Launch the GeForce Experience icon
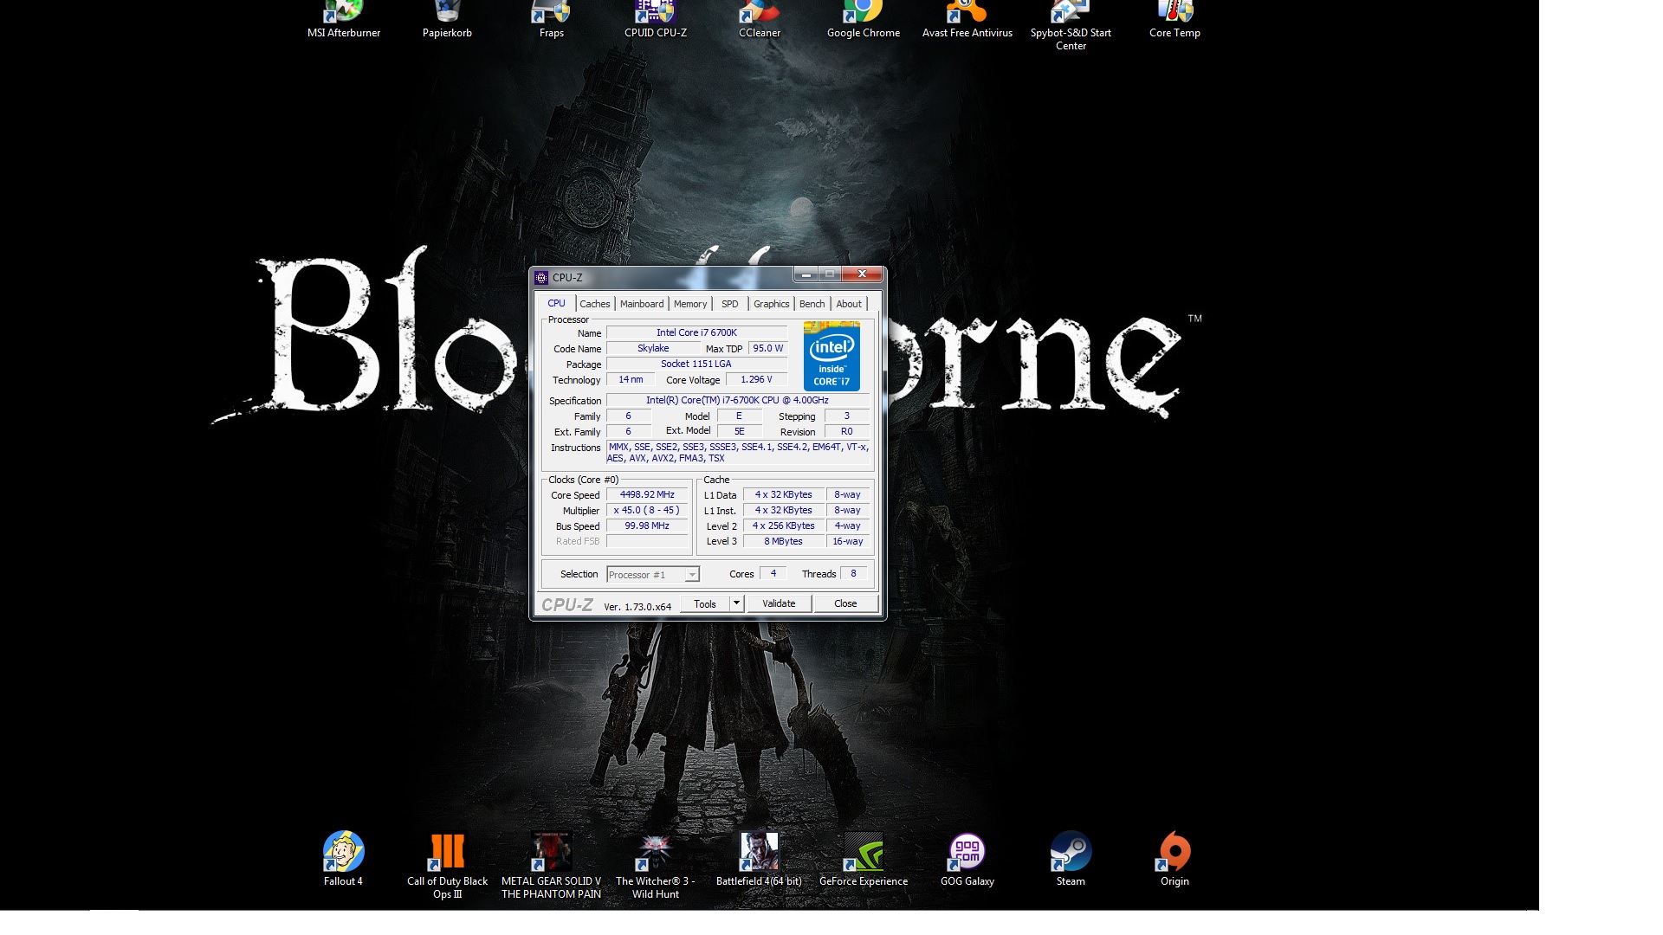Viewport: 1663px width, 935px height. [863, 852]
